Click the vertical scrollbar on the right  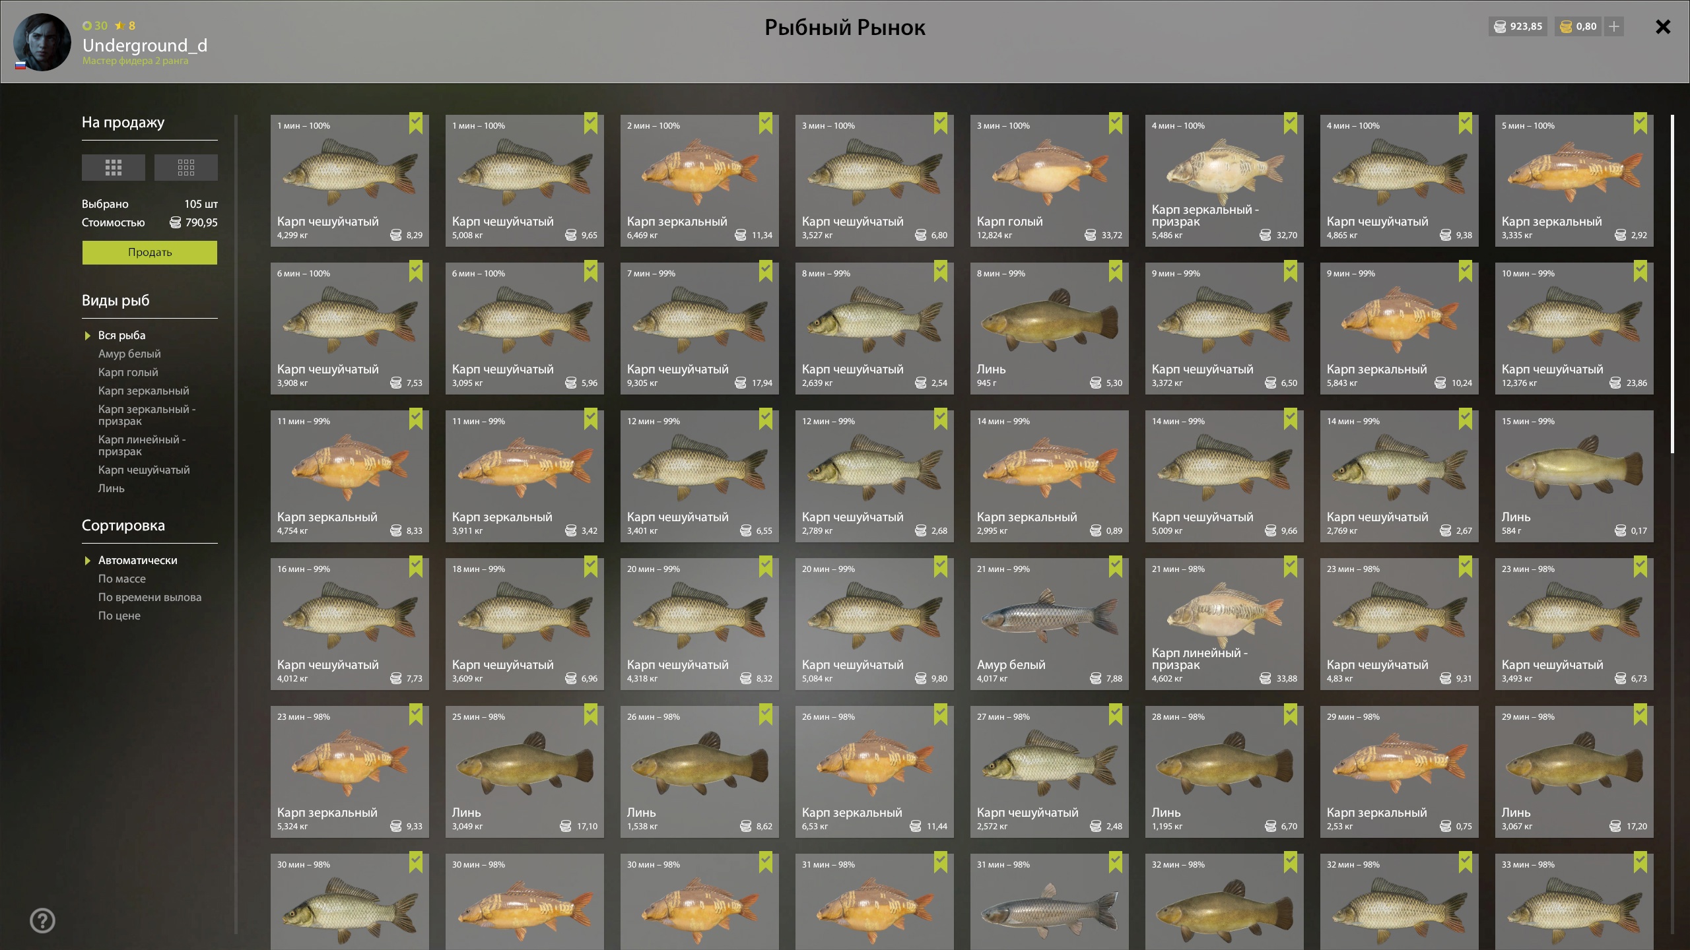tap(1672, 284)
